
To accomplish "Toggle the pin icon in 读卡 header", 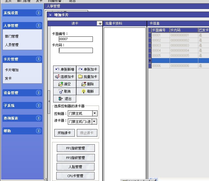I will point(100,23).
